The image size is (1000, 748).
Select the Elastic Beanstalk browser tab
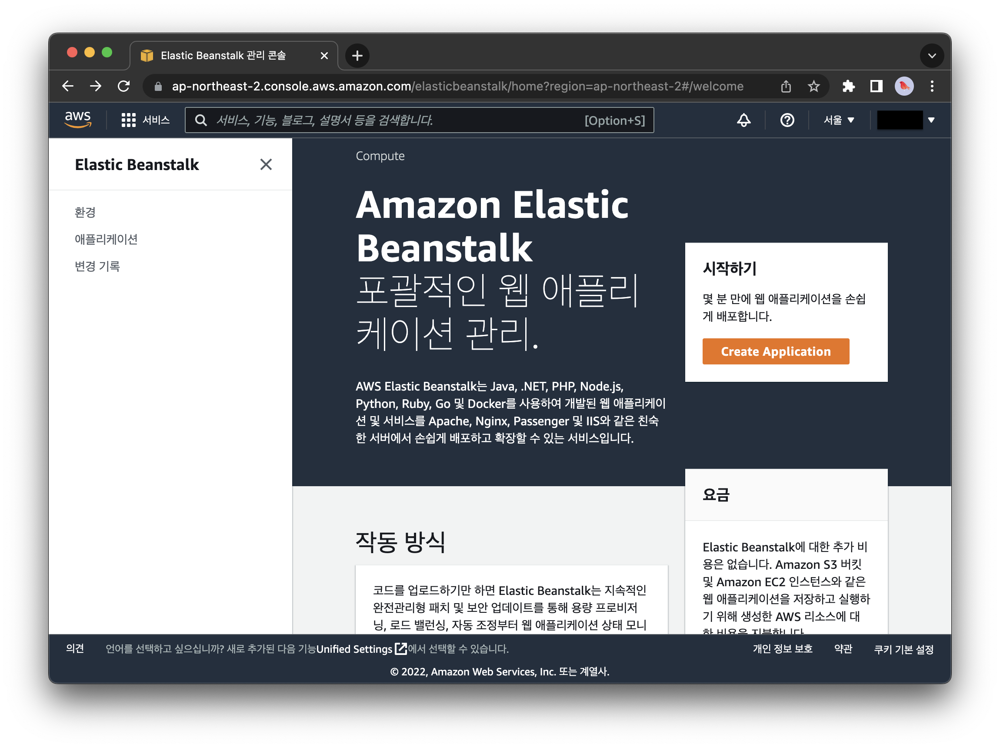pyautogui.click(x=223, y=56)
